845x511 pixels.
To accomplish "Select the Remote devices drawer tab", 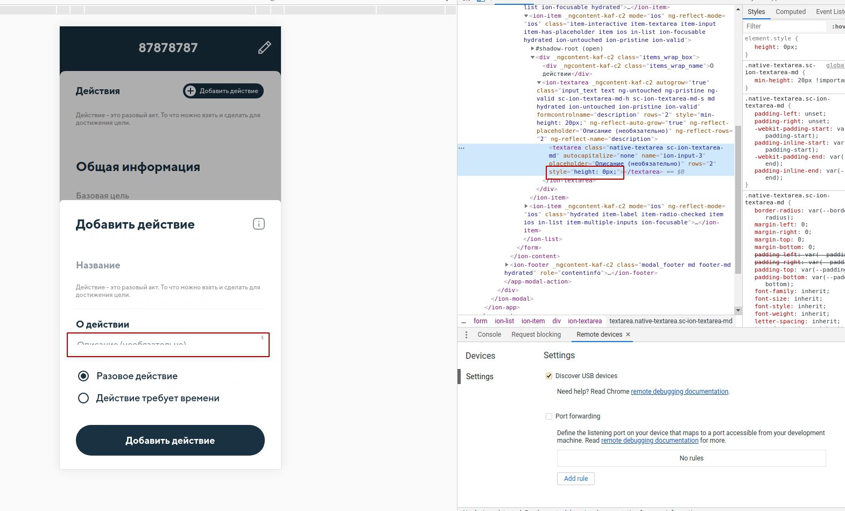I will tap(599, 335).
